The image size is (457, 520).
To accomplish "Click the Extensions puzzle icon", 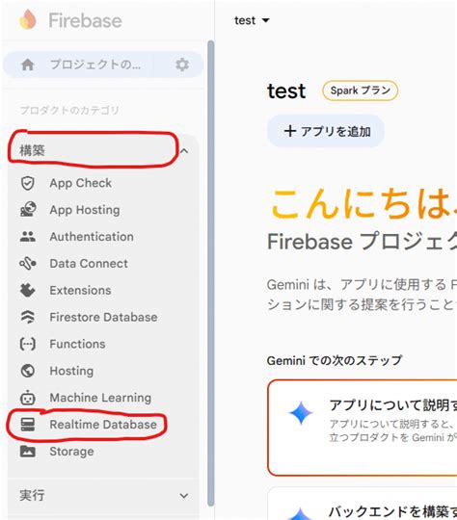I will [x=28, y=290].
